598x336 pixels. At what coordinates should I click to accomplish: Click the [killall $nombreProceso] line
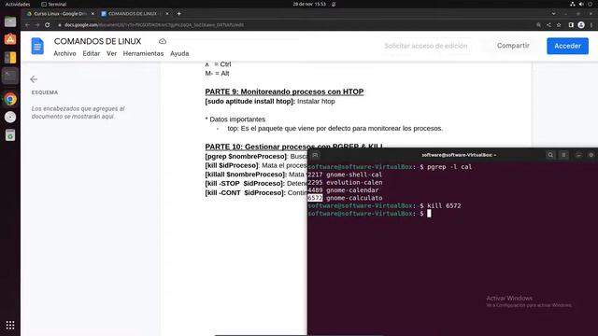256,175
